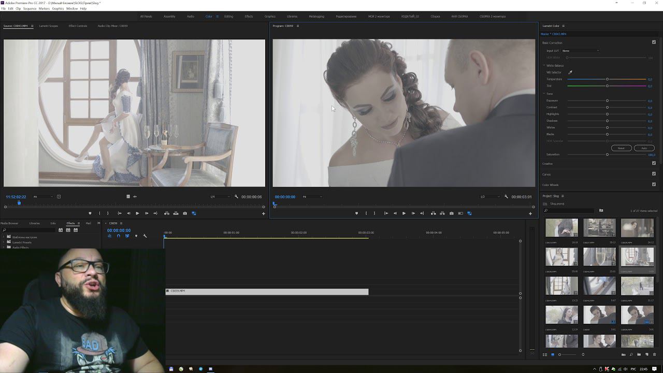
Task: Play the Program monitor sequence
Action: pos(404,213)
